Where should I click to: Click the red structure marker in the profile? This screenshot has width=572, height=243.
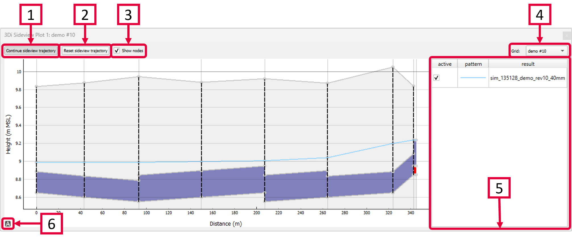415,170
